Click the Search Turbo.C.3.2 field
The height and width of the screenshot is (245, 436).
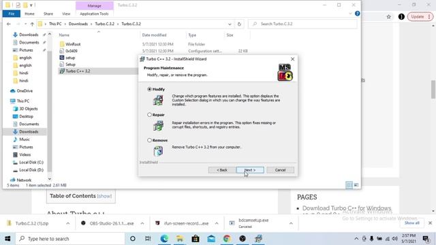pos(302,24)
